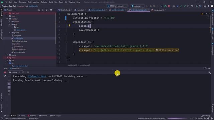
Task: Click the lib\main.dart link in console
Action: pyautogui.click(x=37, y=76)
